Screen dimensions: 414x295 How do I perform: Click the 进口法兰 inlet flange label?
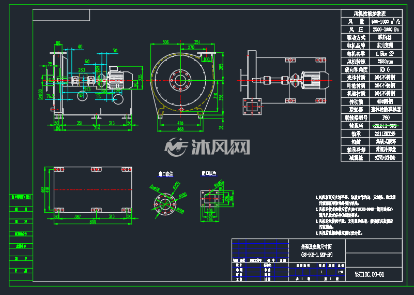click(165, 174)
